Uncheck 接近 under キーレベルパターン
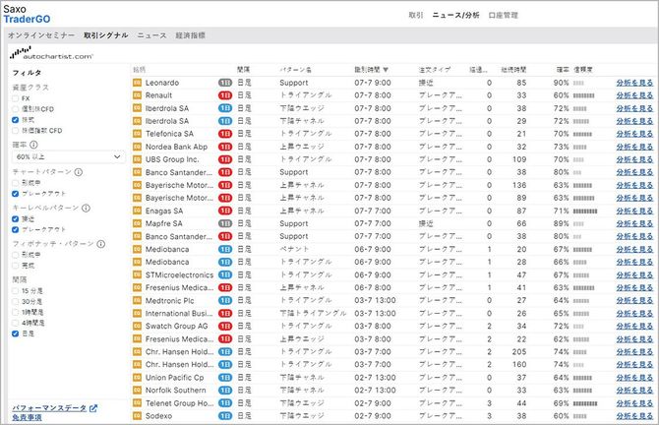Image resolution: width=659 pixels, height=425 pixels. (x=16, y=218)
